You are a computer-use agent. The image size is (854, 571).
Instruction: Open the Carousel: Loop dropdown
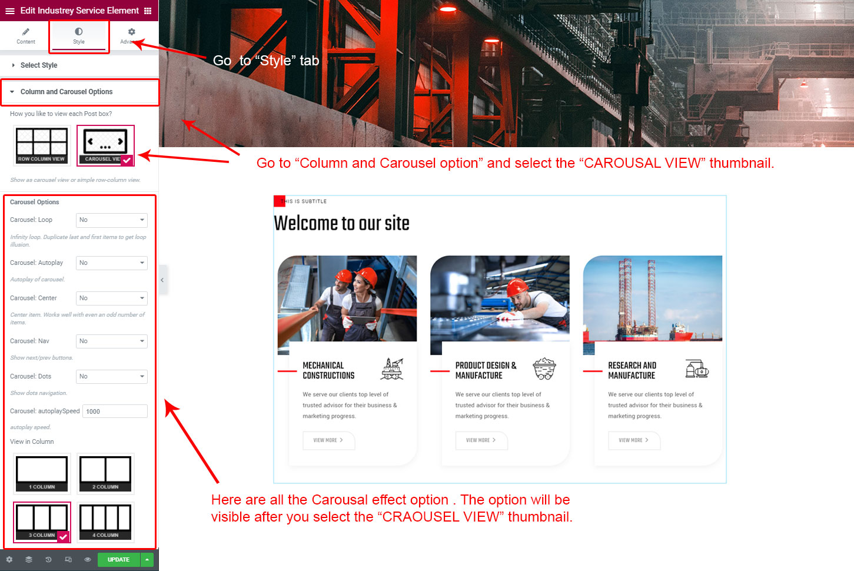click(112, 220)
